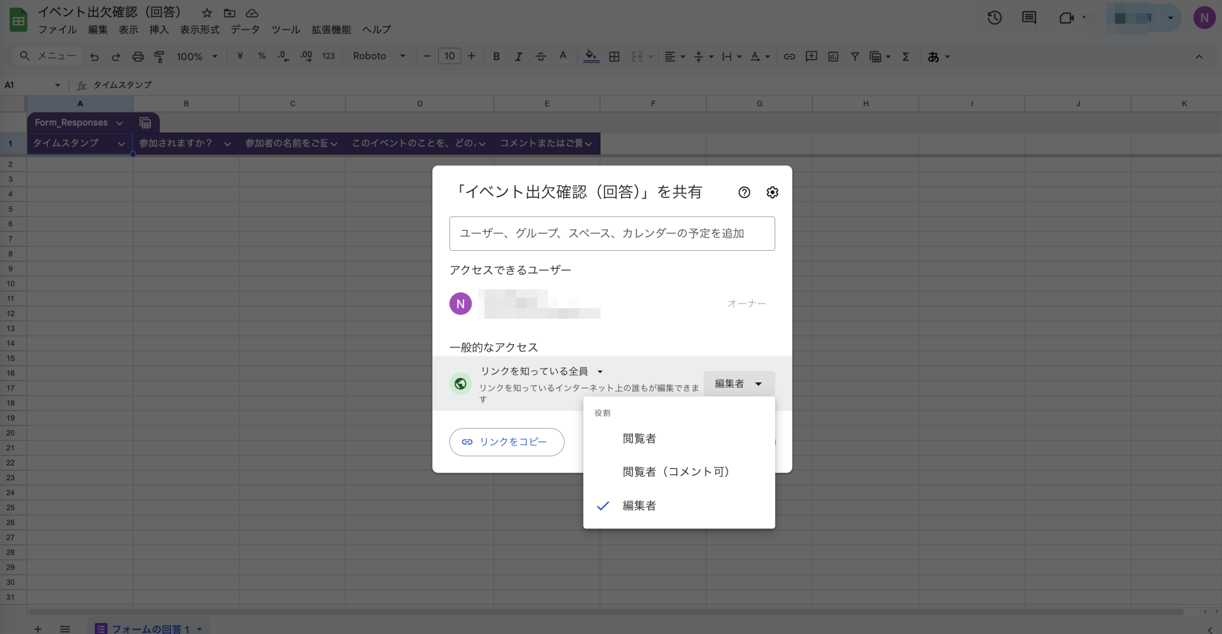
Task: Create a filter with the funnel icon
Action: (x=854, y=56)
